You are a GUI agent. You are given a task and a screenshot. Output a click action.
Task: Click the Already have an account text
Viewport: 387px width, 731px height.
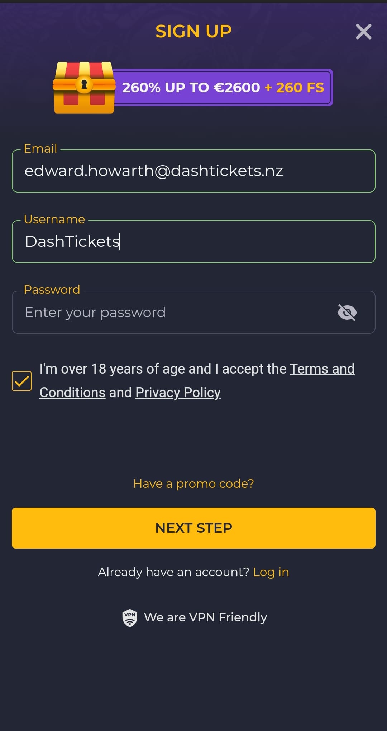point(173,572)
